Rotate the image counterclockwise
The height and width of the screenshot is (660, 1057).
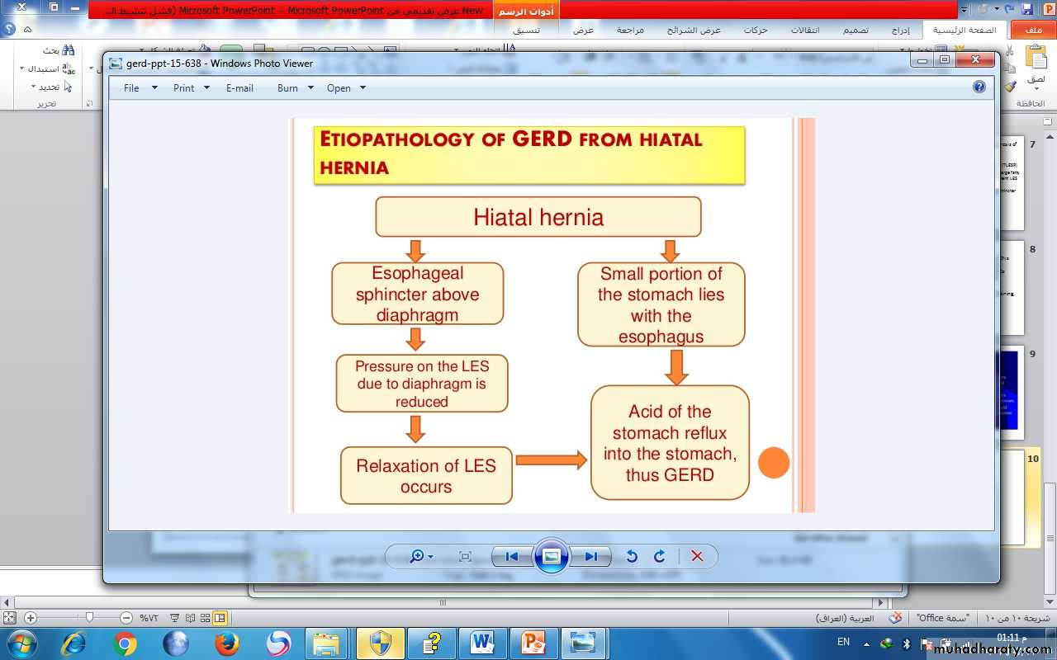[x=632, y=557]
